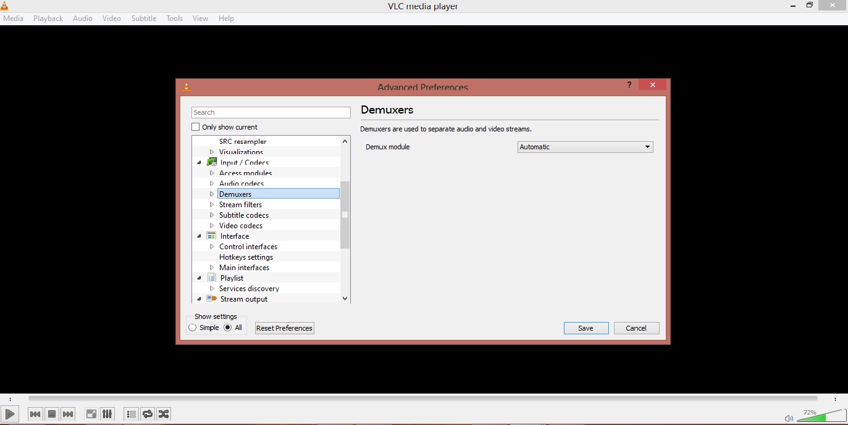Click the Playlist category icon
Image resolution: width=848 pixels, height=425 pixels.
[211, 278]
